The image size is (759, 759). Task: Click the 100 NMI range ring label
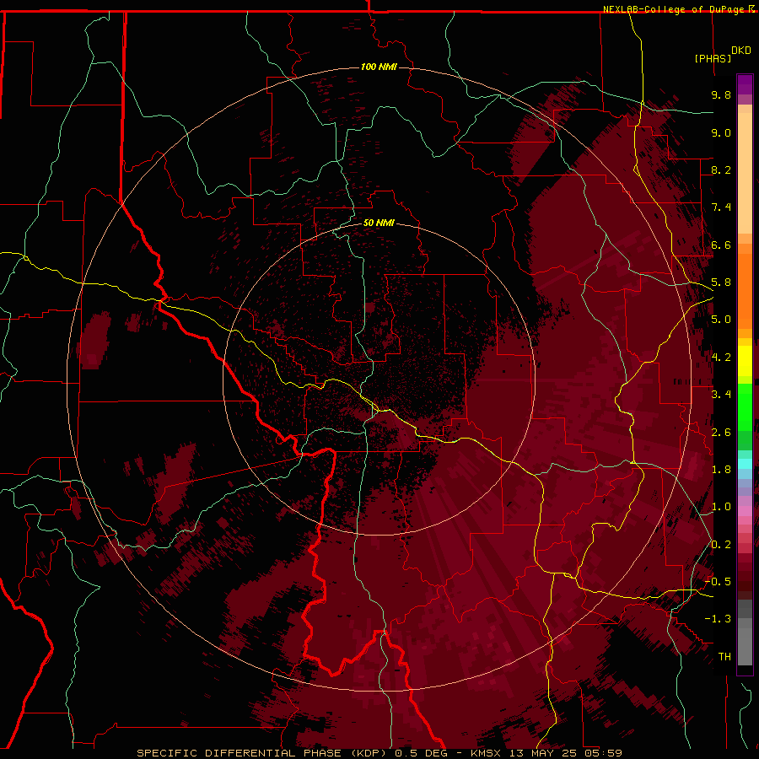(x=379, y=67)
